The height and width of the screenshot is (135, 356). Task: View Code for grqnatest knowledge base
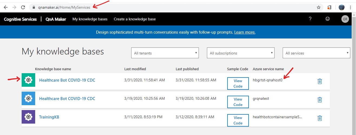pyautogui.click(x=238, y=102)
